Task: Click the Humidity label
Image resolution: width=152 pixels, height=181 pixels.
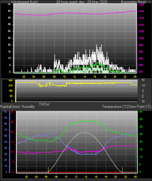Action: point(28,107)
